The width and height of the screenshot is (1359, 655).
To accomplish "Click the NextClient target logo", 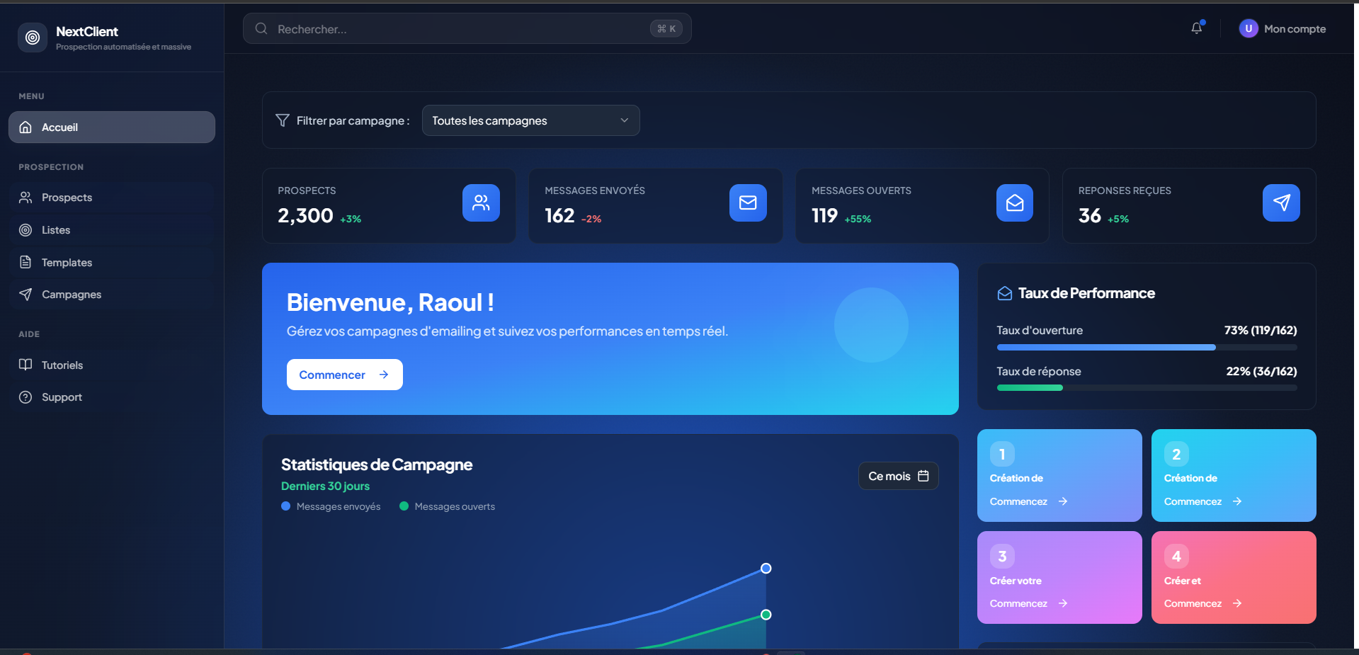I will click(32, 37).
